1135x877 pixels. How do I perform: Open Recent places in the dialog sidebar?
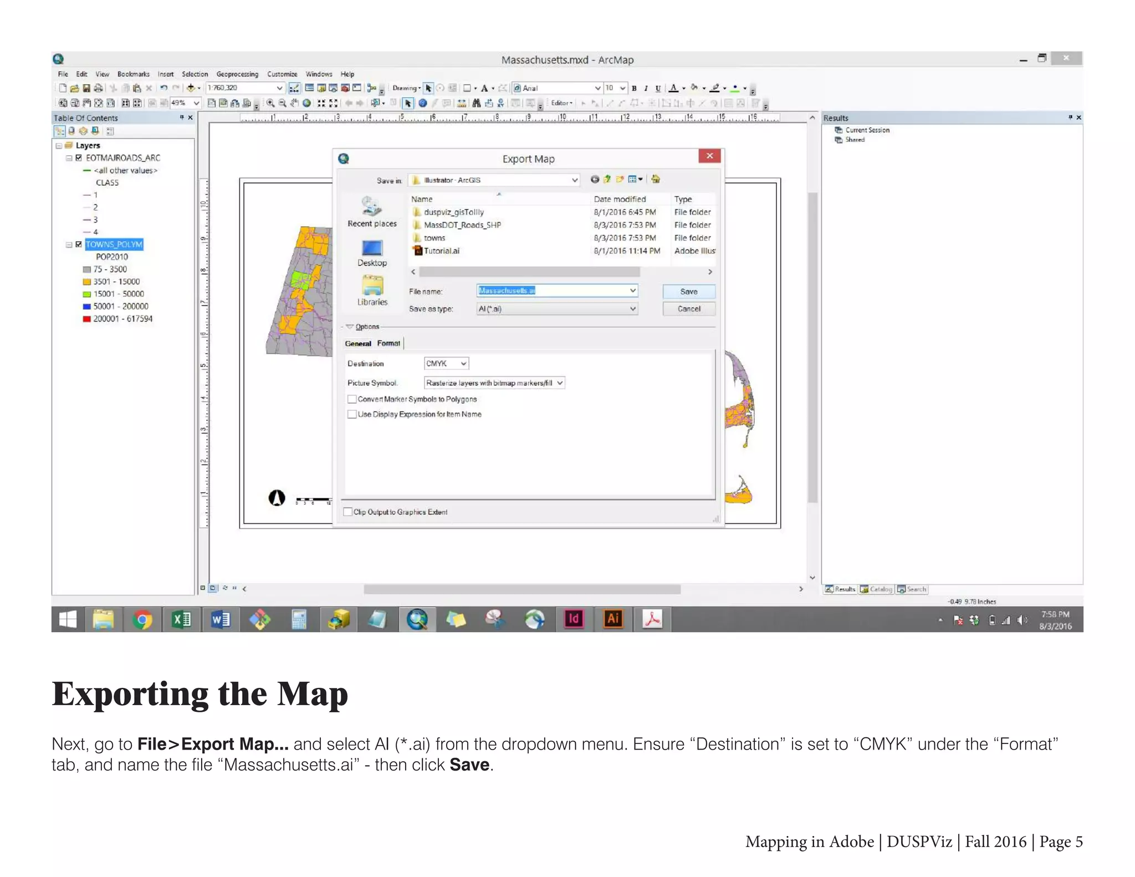[x=372, y=212]
